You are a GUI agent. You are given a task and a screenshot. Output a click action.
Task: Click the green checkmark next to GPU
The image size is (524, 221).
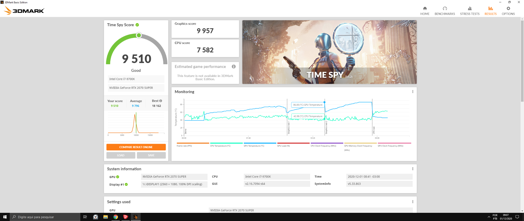118,177
